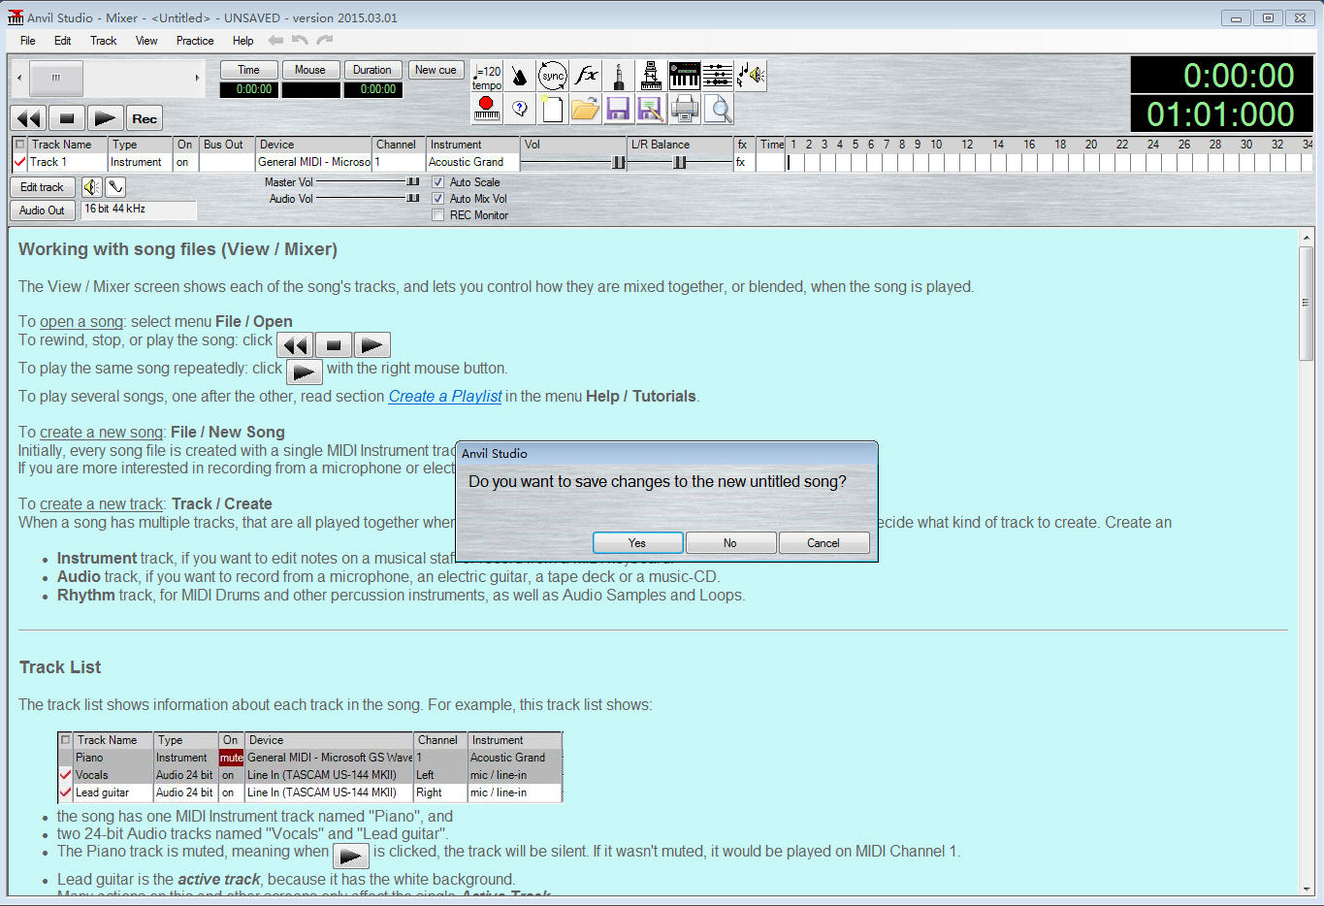Print using the printer icon
Screen dimensions: 1324x906
(685, 110)
